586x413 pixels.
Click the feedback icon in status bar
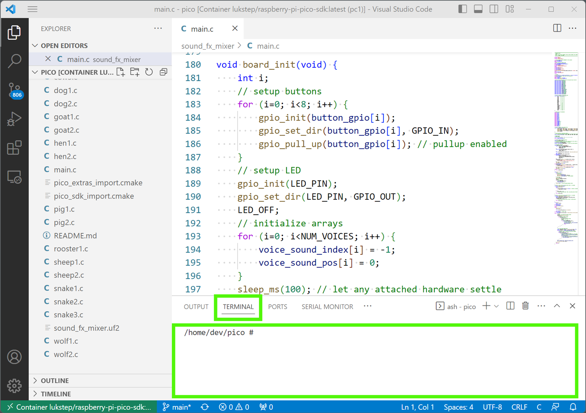tap(555, 407)
